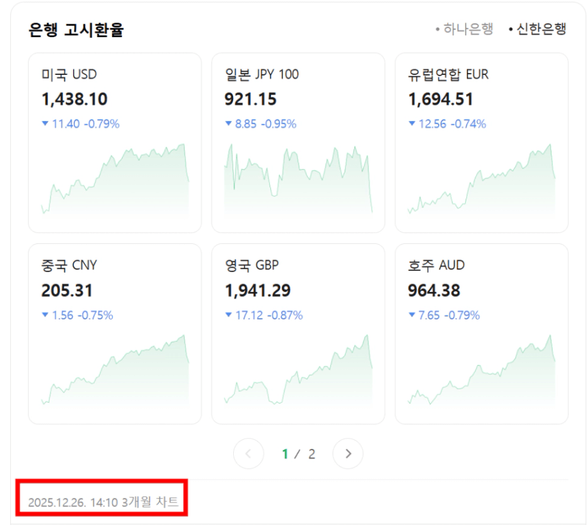
Task: Click the 은행 고시환율 section heading
Action: coord(76,30)
